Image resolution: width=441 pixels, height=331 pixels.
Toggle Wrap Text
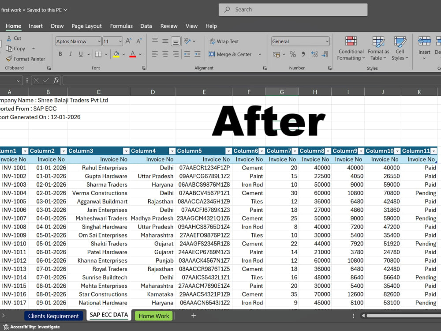pyautogui.click(x=224, y=41)
